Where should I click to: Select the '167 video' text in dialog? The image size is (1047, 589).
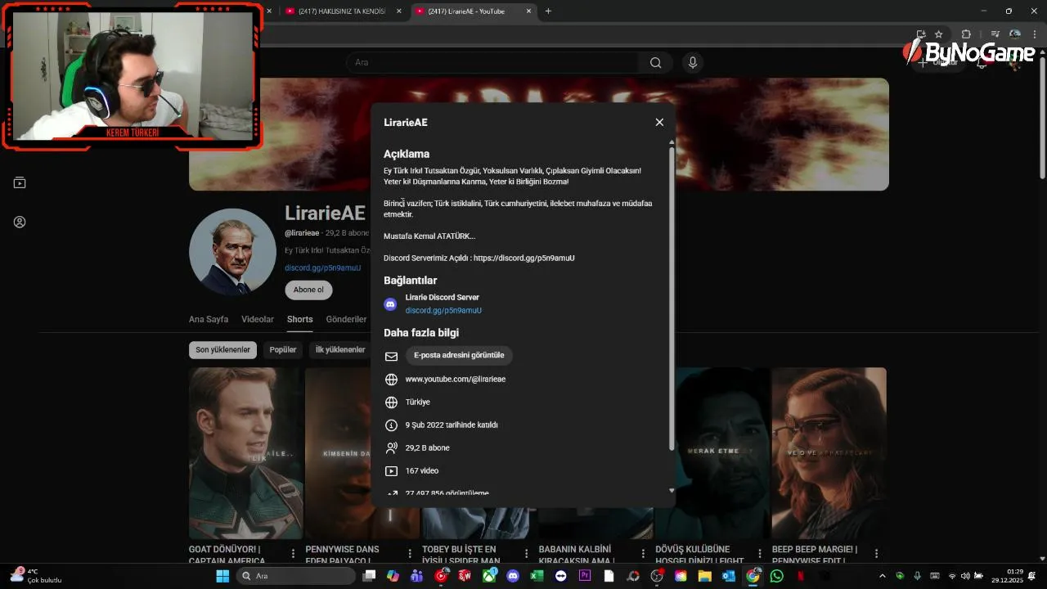coord(422,471)
